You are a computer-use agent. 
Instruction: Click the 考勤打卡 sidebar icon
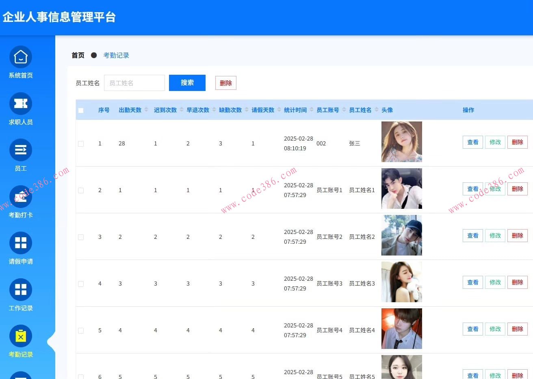(x=20, y=197)
